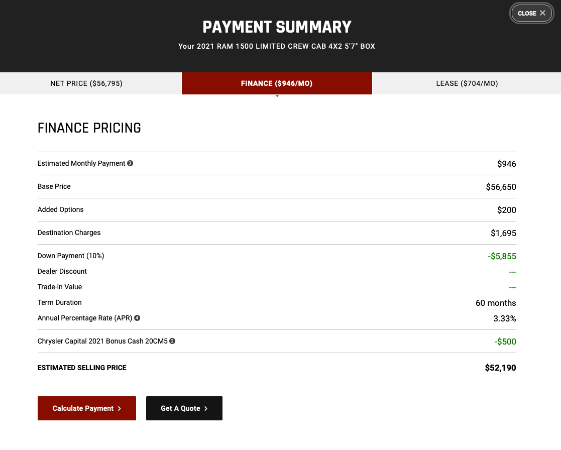Click the Finance Pricing heading
This screenshot has width=561, height=450.
pos(89,128)
